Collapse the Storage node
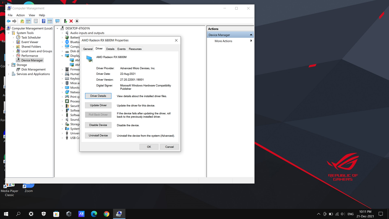The height and width of the screenshot is (219, 389). pos(9,65)
